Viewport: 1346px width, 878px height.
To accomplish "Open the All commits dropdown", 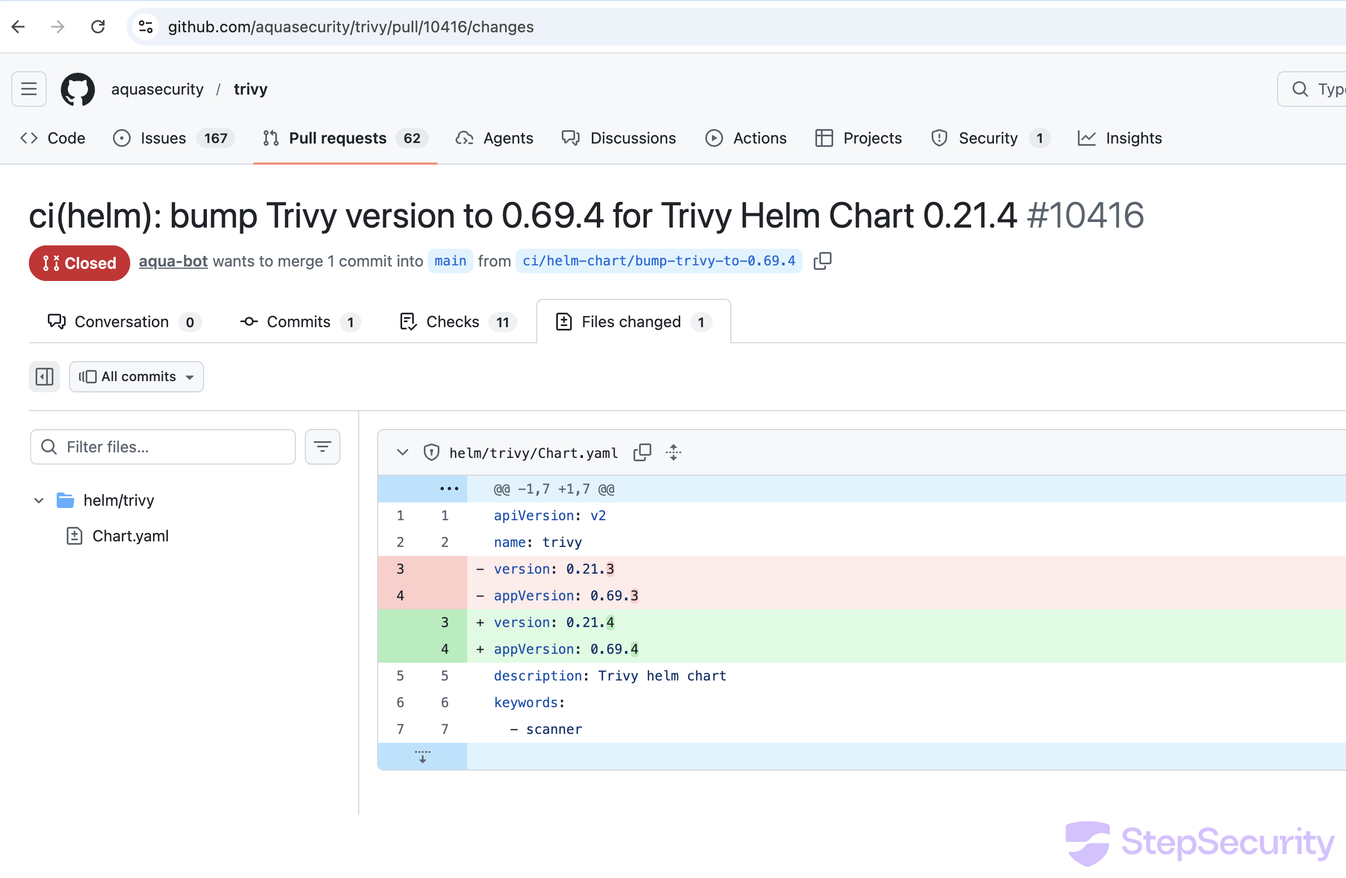I will pyautogui.click(x=136, y=377).
